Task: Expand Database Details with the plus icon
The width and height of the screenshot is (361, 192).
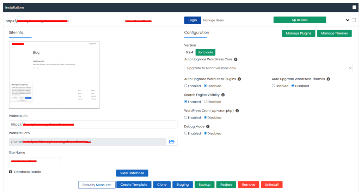Action: click(x=11, y=172)
